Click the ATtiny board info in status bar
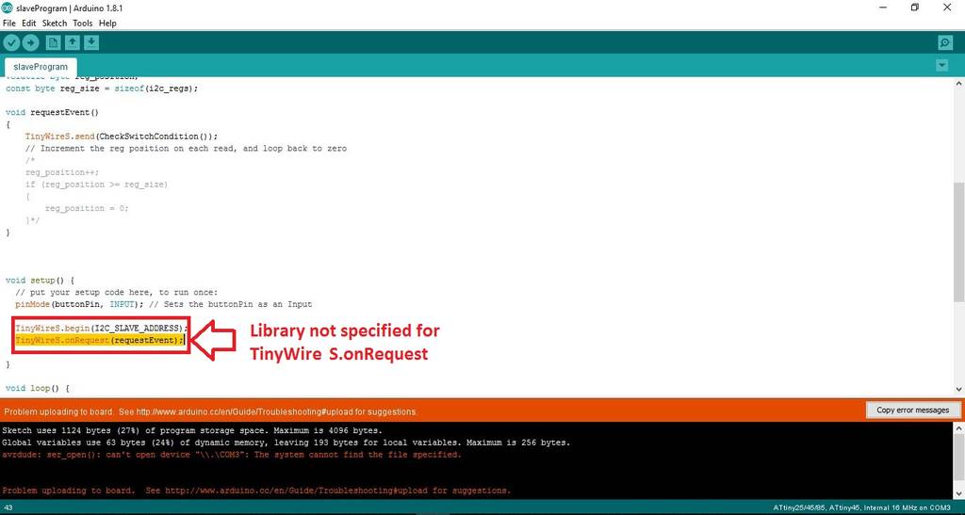The image size is (965, 515). pyautogui.click(x=861, y=507)
